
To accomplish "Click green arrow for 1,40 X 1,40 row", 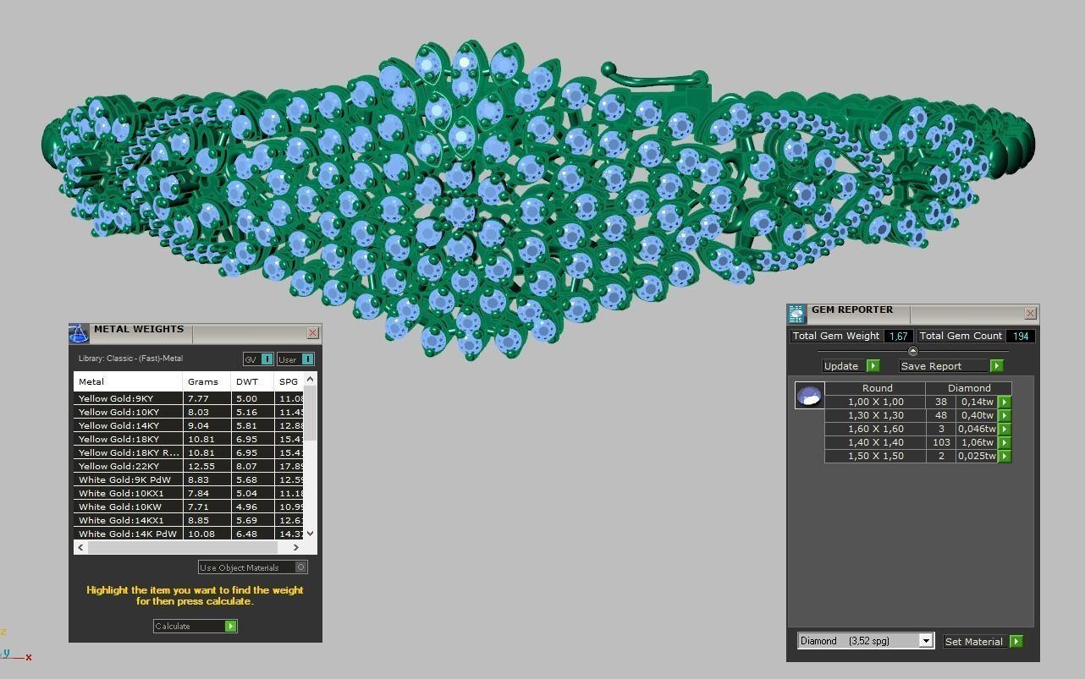I will click(x=1005, y=443).
